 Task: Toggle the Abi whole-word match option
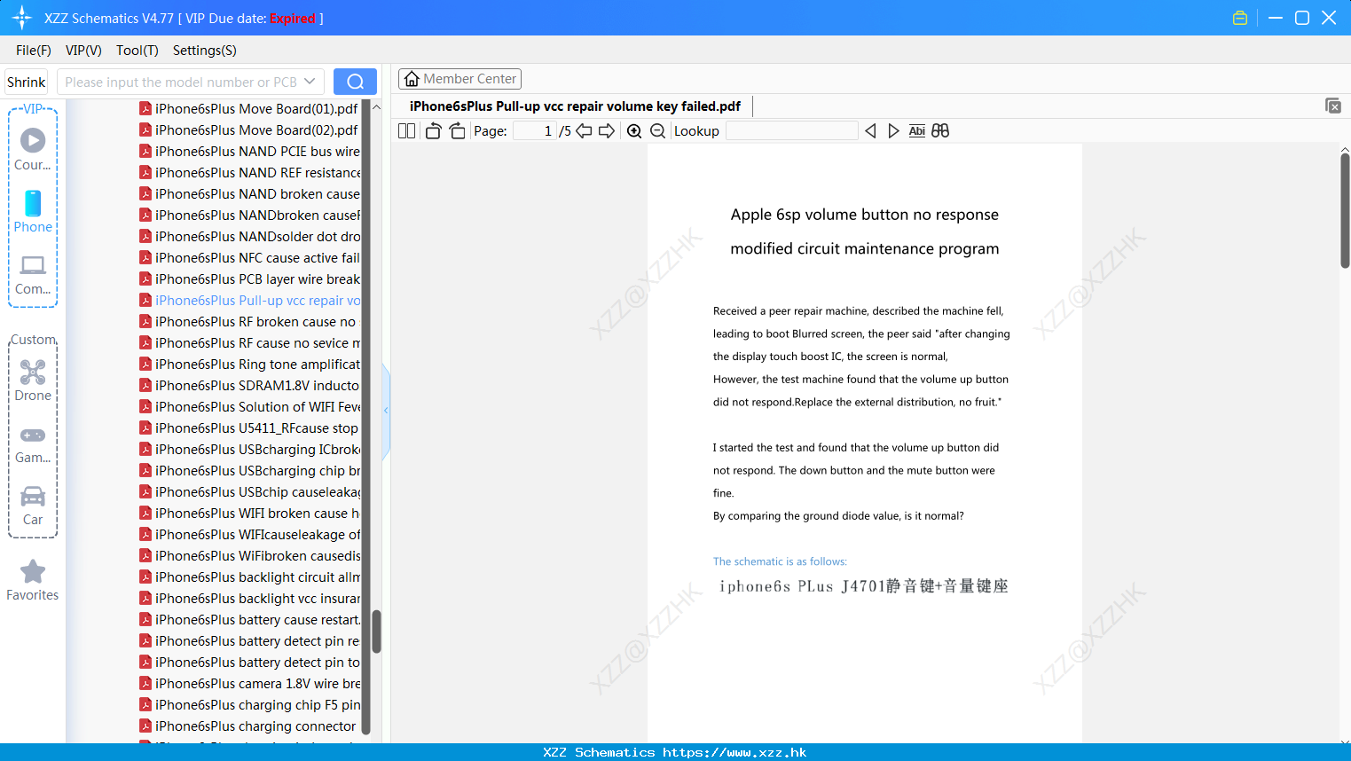click(x=917, y=131)
